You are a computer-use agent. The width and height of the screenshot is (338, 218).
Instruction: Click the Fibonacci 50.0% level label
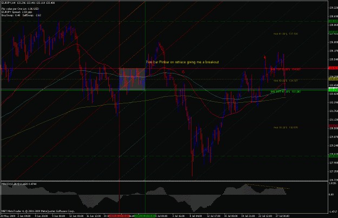point(286,81)
